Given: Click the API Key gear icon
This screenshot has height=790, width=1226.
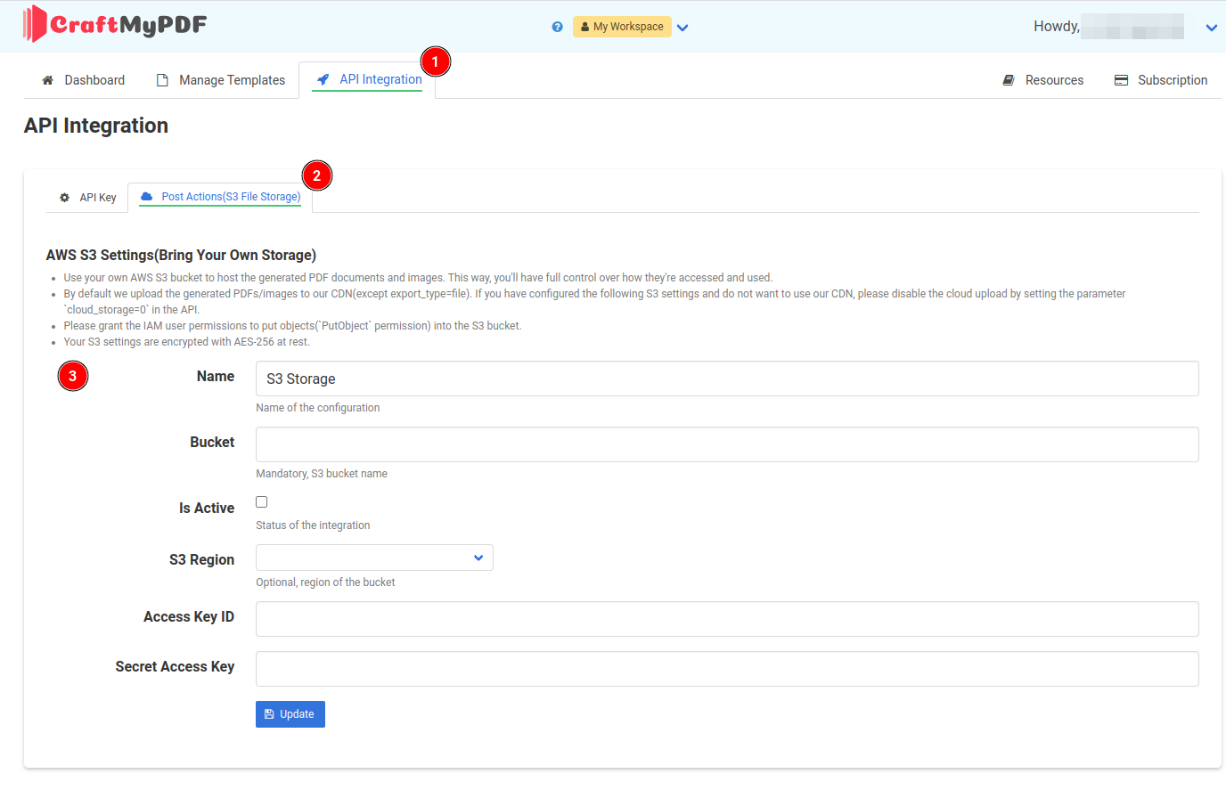Looking at the screenshot, I should 64,198.
